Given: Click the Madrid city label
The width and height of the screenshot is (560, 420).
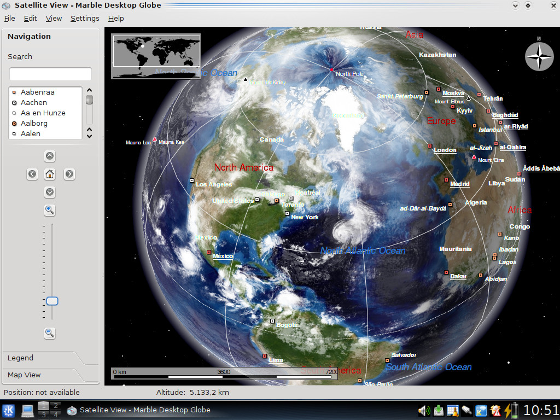Looking at the screenshot, I should click(x=459, y=184).
